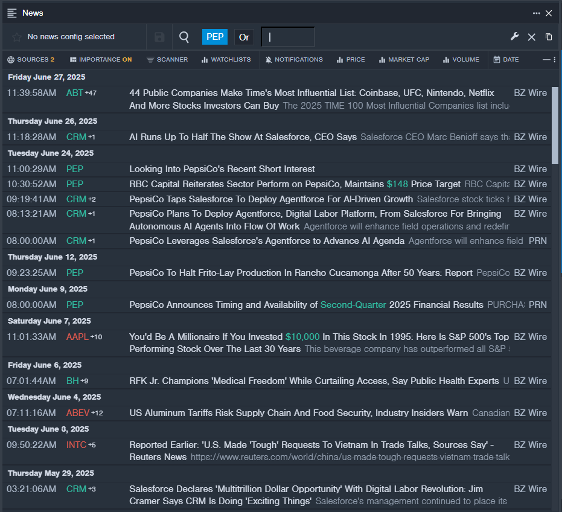
Task: Open Salesforce Declares 'Multitrillion Dollar Opportunity' headline
Action: [x=306, y=494]
